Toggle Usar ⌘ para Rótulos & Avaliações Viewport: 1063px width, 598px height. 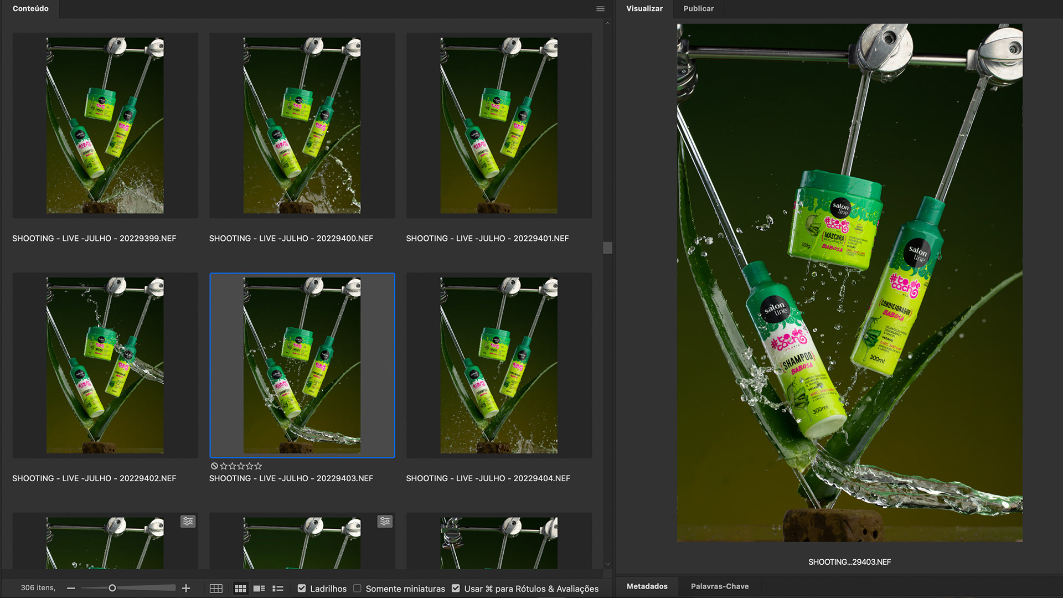pos(456,589)
